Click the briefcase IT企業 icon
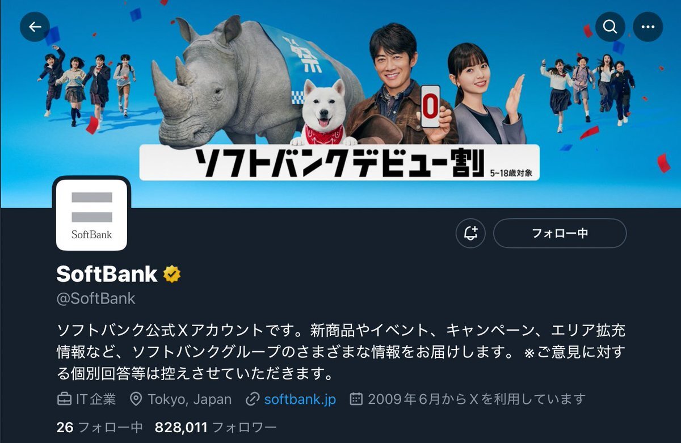The image size is (681, 443). tap(64, 399)
